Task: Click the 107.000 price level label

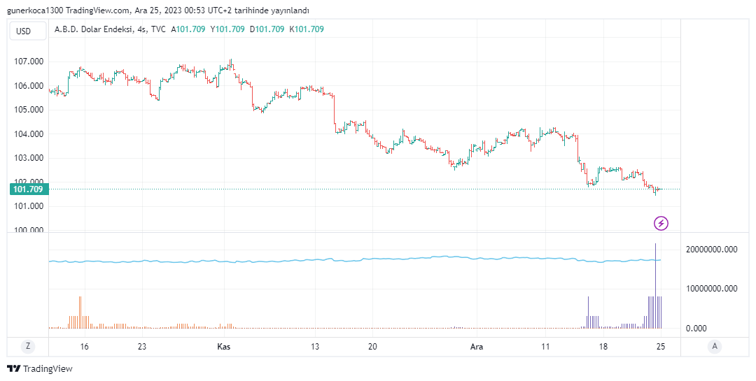Action: coord(29,62)
